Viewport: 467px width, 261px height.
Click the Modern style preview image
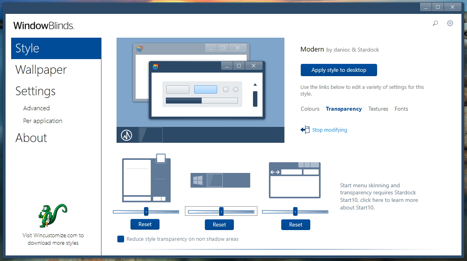coord(200,90)
